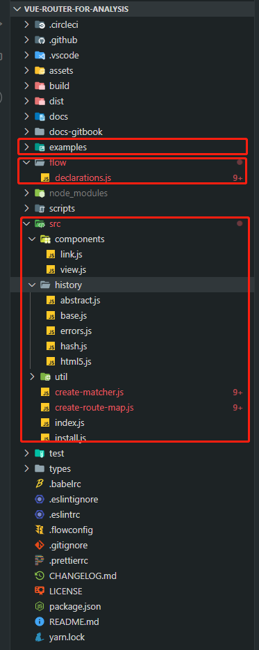Click the 9+ badge on create-route-map.js
This screenshot has width=259, height=650.
237,408
